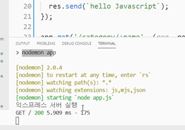Click the starting node app.js line
Image resolution: width=185 pixels, height=130 pixels.
point(65,98)
